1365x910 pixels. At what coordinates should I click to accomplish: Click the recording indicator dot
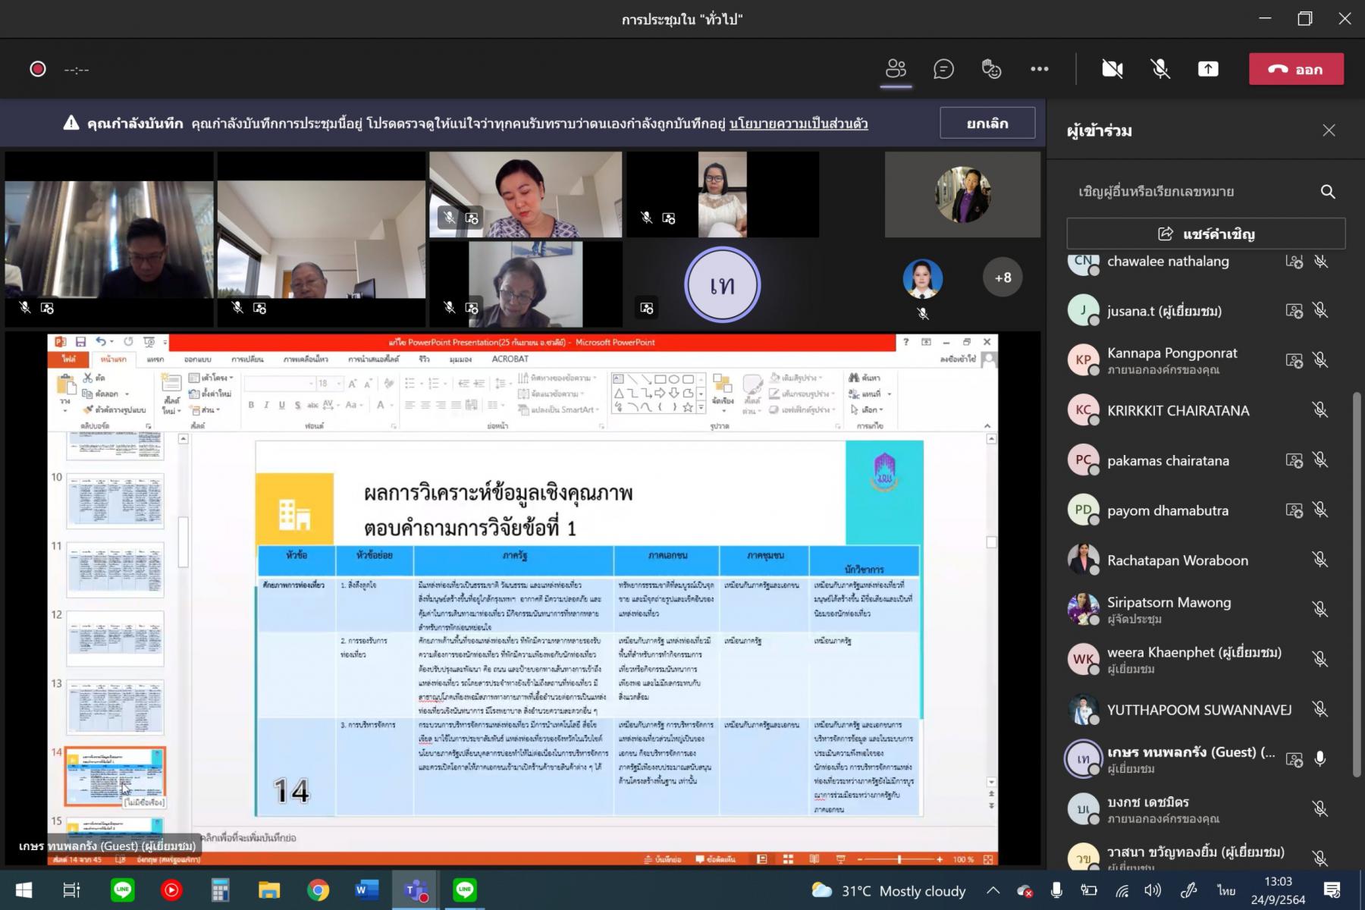coord(37,69)
